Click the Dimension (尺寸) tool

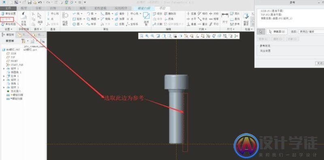[x=225, y=18]
